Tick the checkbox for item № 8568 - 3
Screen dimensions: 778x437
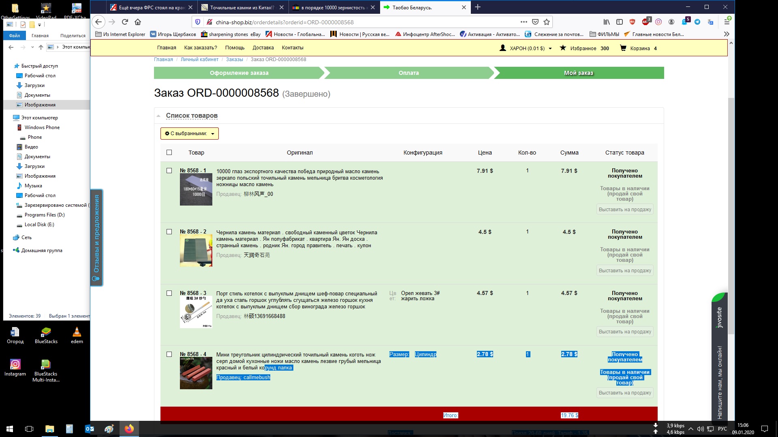(169, 293)
